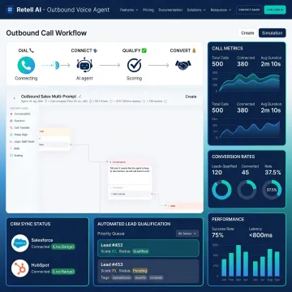Viewport: 292px width, 292px height.
Task: Click the <800ms latency value
Action: (260, 235)
